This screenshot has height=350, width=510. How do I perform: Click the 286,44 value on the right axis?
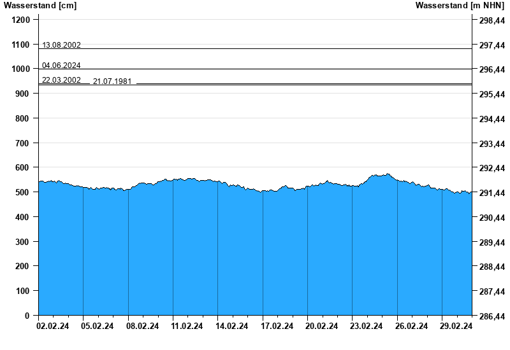pos(492,316)
